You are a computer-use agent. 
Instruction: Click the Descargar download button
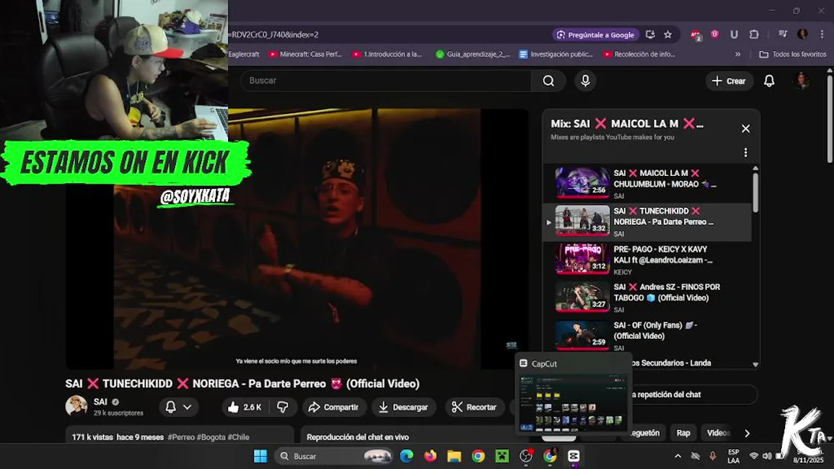pos(403,407)
